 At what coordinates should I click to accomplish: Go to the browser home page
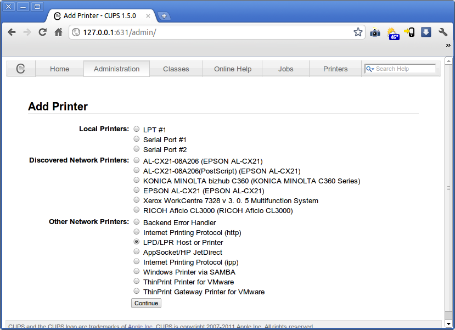point(59,32)
